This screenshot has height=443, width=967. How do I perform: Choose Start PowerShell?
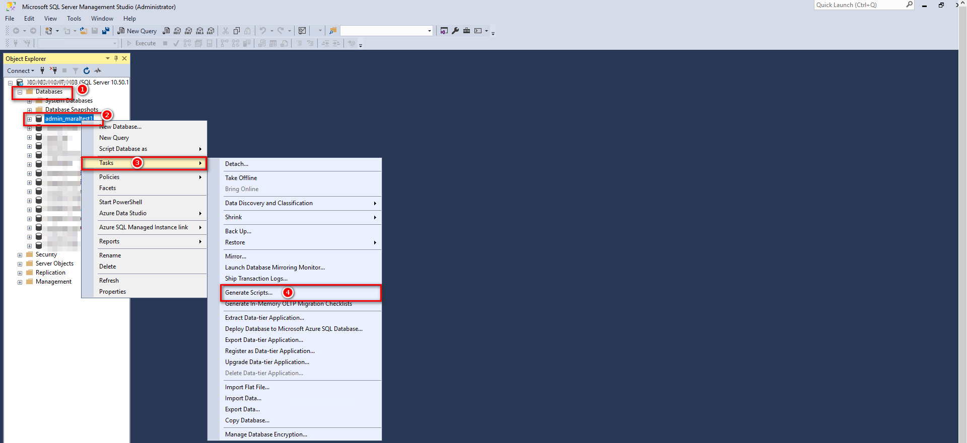144,202
